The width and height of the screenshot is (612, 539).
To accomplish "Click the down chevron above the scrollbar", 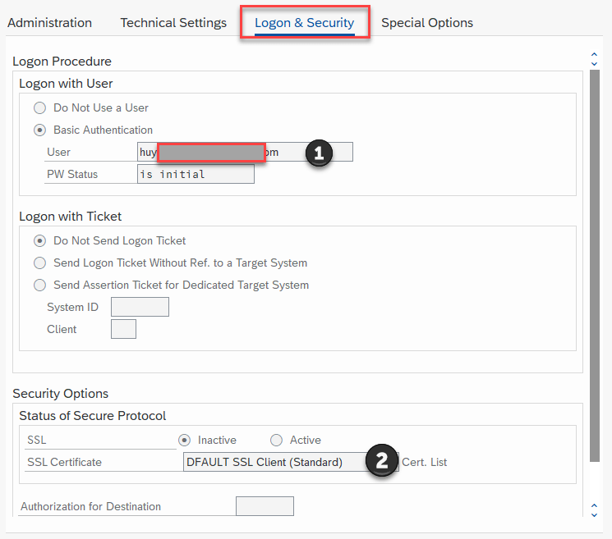I will (x=595, y=63).
